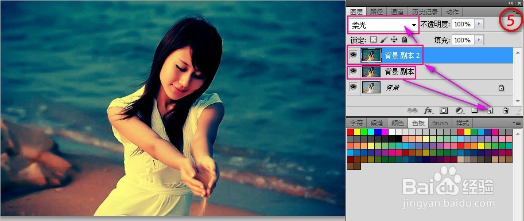Click the layers list scroll down arrow
Viewport: 524px width, 221px height.
click(x=518, y=101)
